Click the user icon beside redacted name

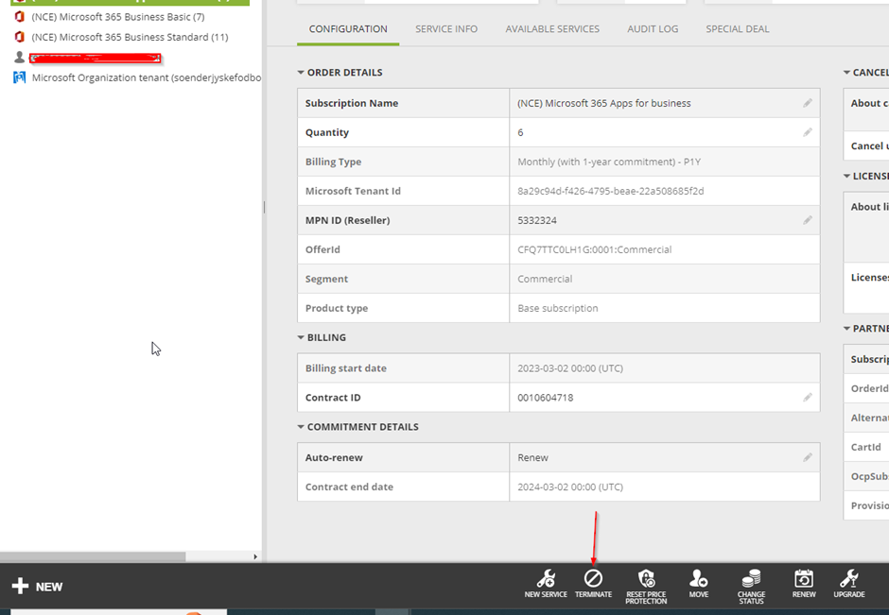19,58
